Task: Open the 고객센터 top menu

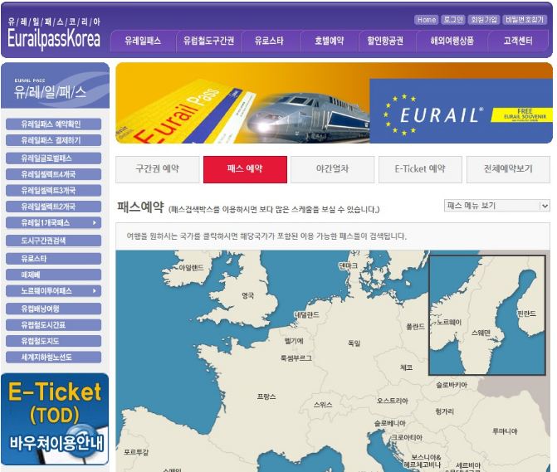Action: click(x=518, y=41)
